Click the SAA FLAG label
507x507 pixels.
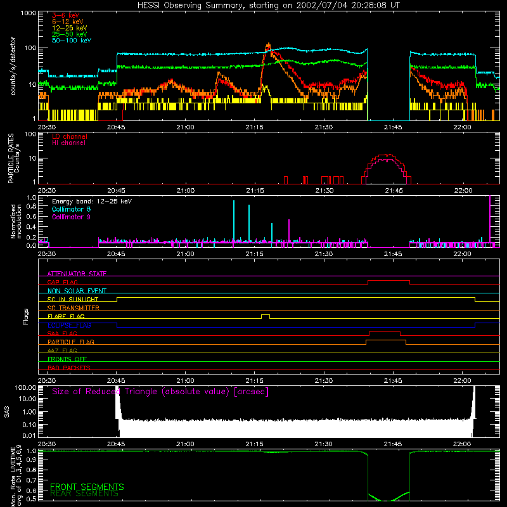coord(62,333)
